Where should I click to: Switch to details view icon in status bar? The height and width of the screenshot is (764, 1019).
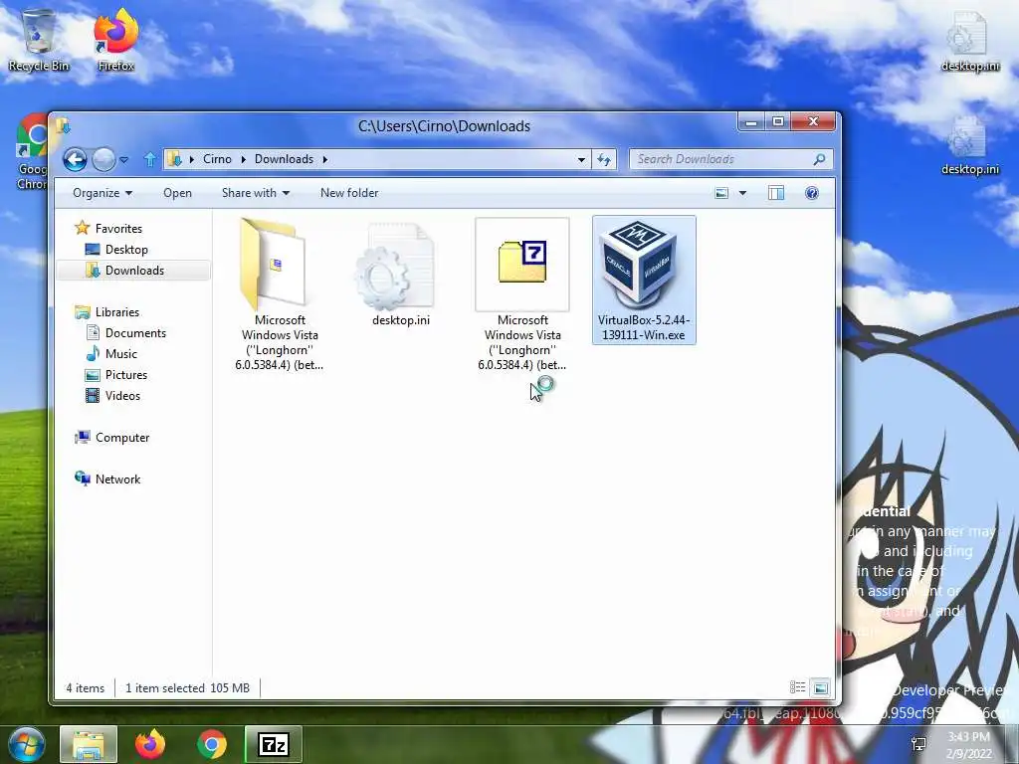point(797,687)
